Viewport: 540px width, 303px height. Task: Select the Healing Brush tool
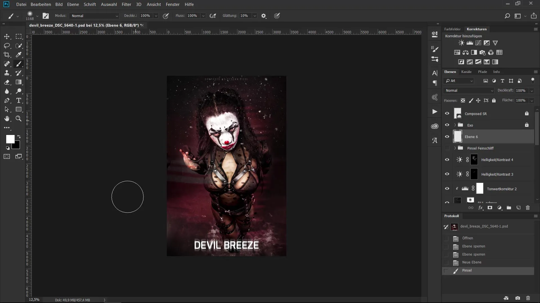coord(7,64)
